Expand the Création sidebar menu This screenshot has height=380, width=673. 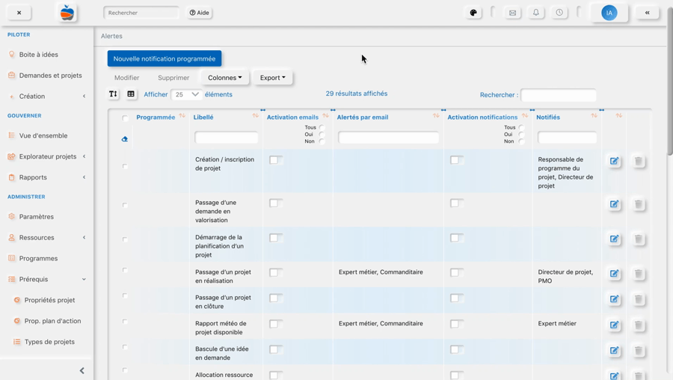pos(84,96)
